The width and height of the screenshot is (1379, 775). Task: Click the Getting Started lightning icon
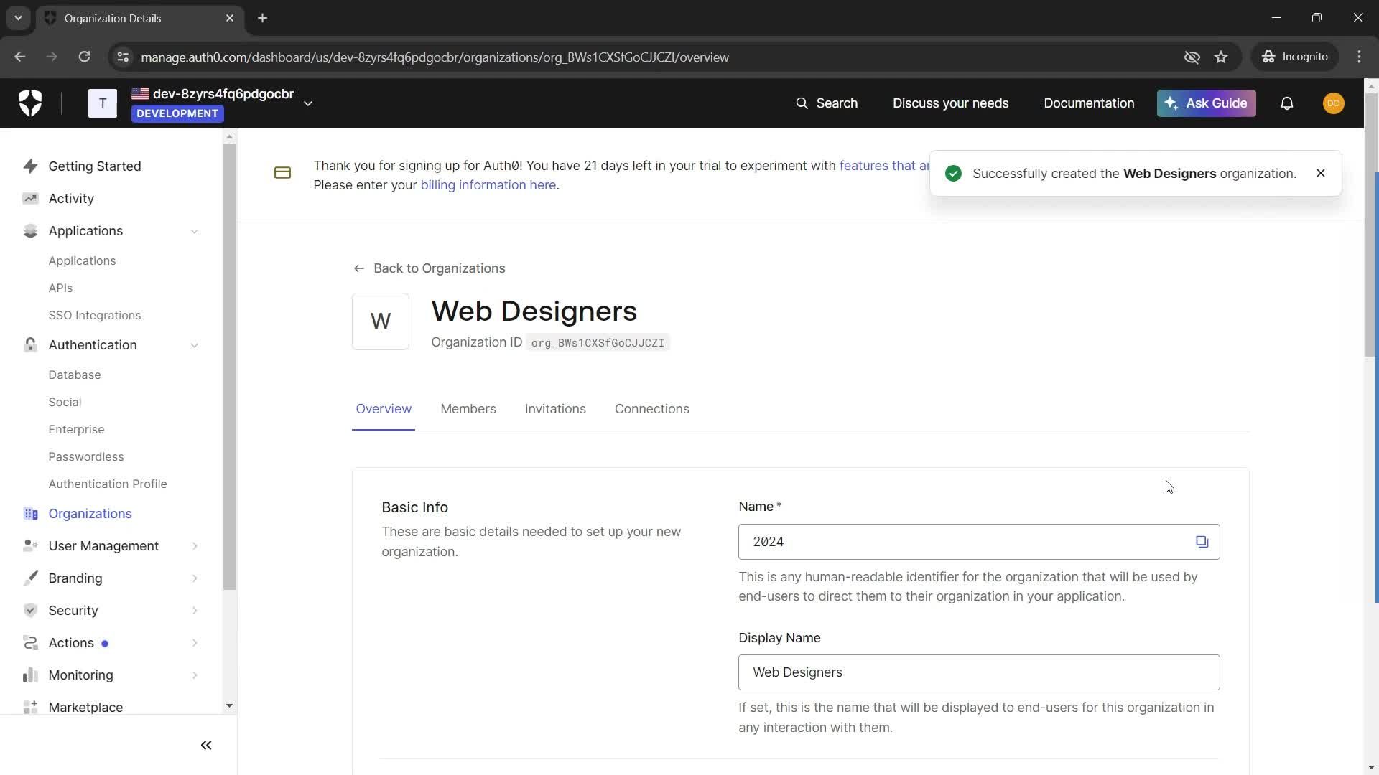[30, 166]
